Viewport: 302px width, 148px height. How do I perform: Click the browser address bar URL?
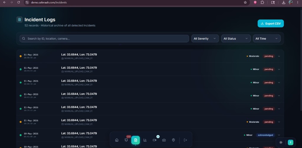point(49,2)
